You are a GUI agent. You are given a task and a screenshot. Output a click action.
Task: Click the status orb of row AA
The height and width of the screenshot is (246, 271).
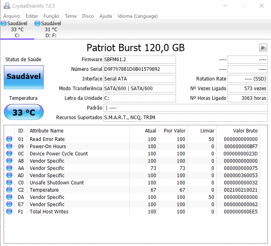[9, 168]
